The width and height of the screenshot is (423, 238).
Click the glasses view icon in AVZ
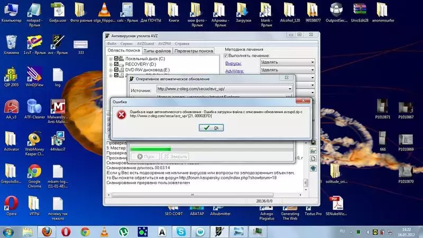click(313, 151)
